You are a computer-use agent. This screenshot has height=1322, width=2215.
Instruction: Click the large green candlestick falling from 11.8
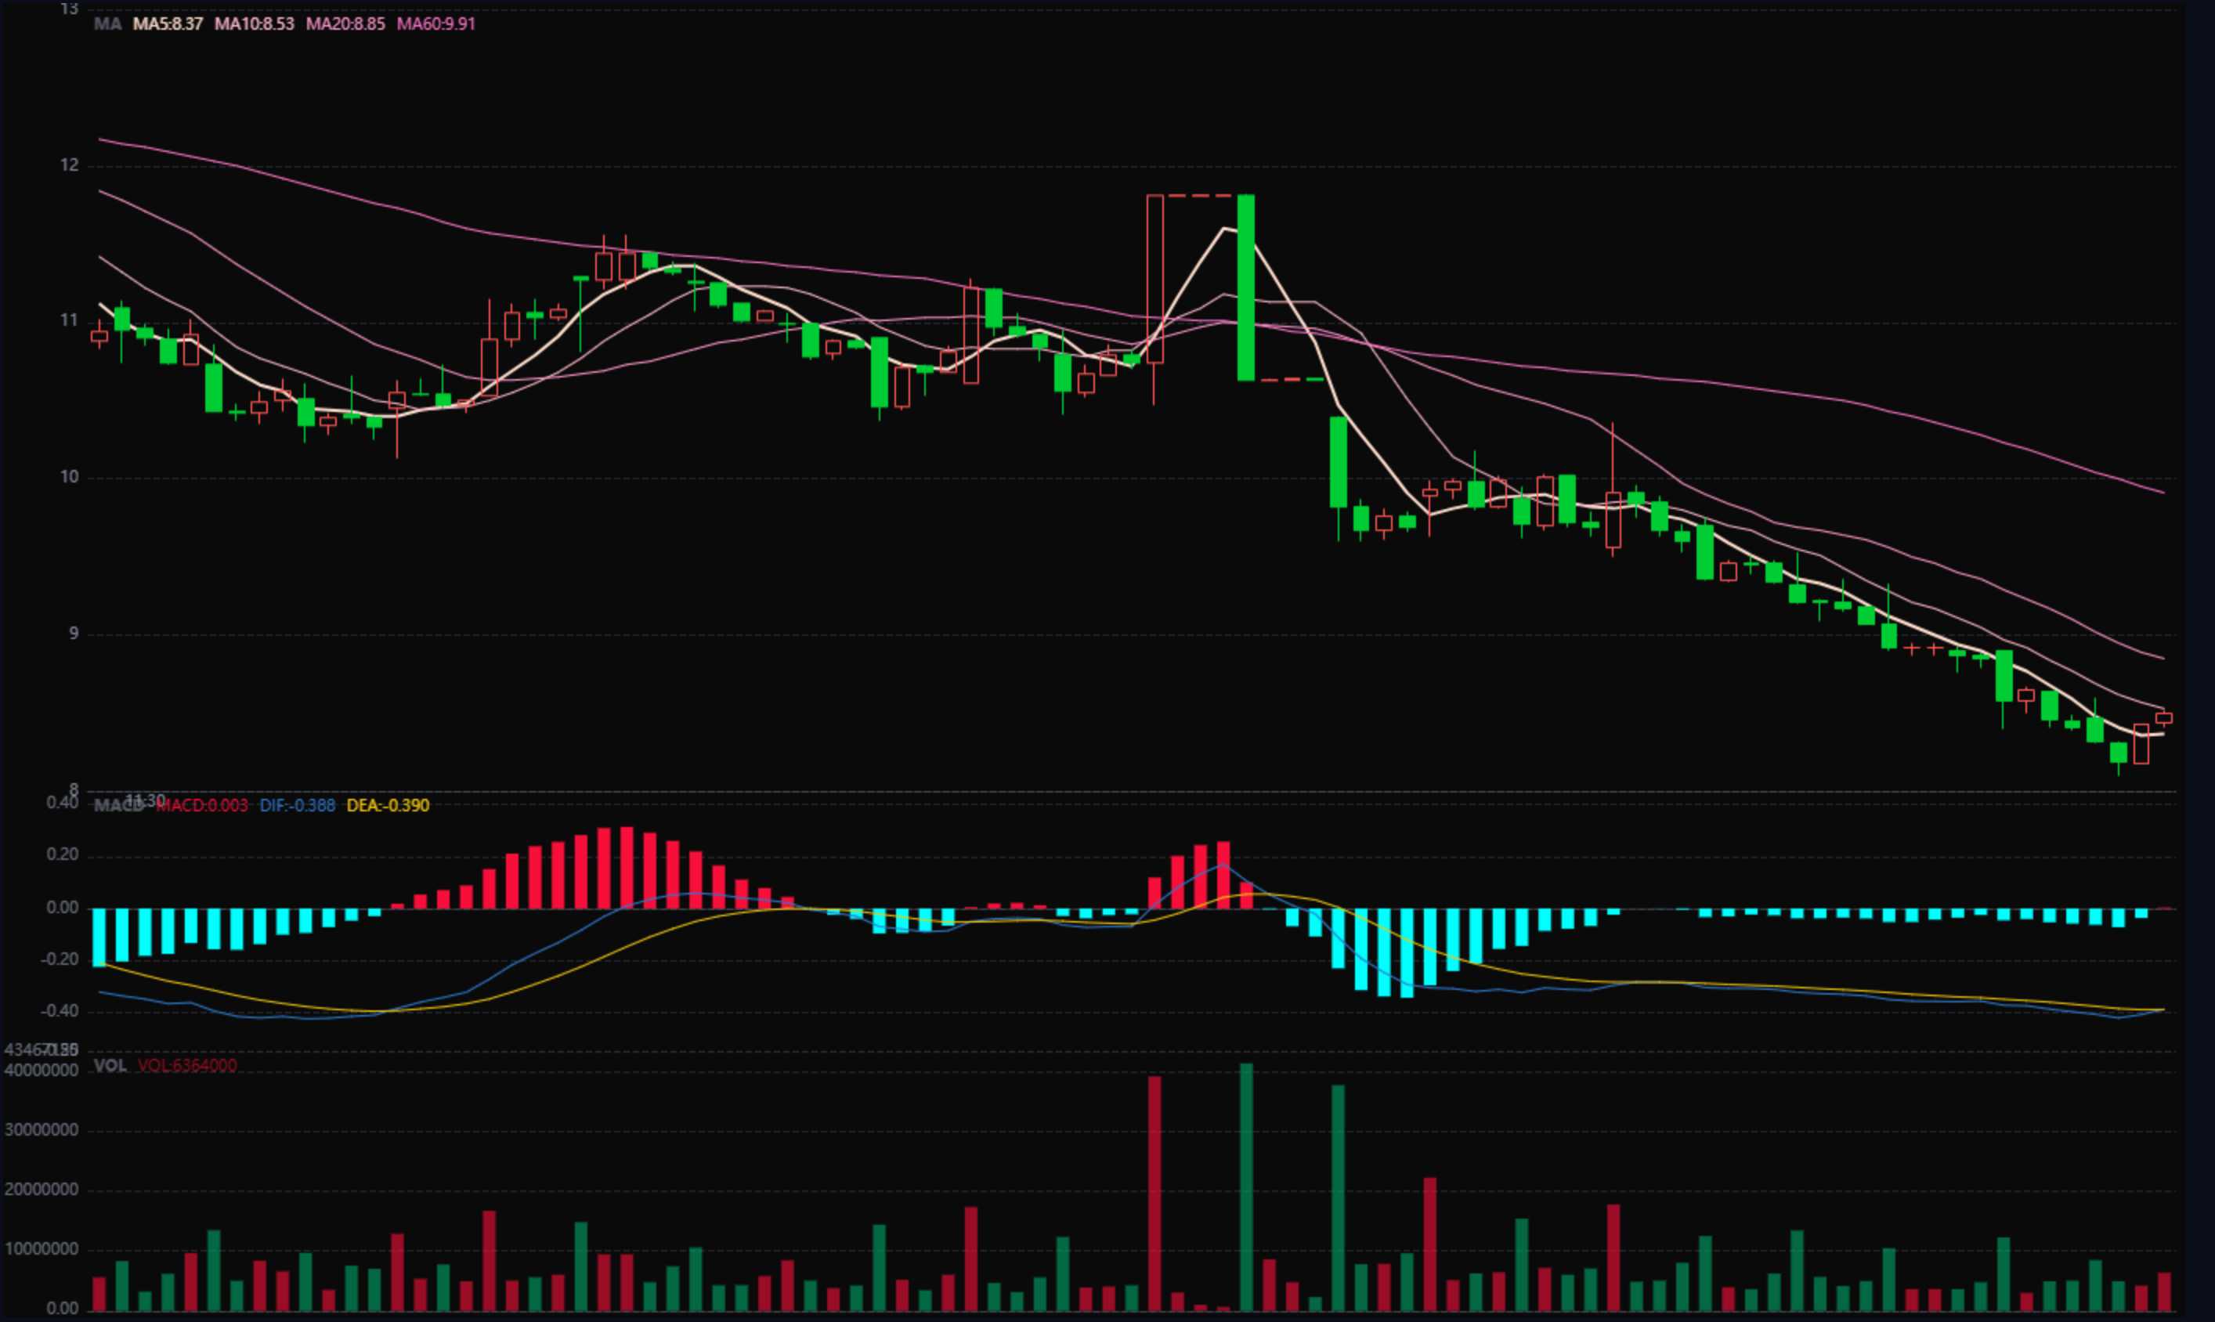click(1246, 287)
